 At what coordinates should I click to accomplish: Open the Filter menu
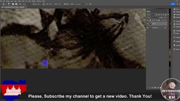[23, 1]
